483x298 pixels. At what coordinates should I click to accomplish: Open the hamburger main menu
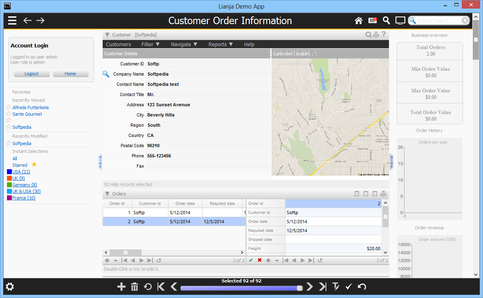tap(12, 20)
